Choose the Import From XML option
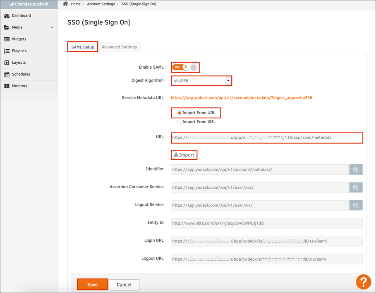The image size is (376, 293). click(x=179, y=122)
